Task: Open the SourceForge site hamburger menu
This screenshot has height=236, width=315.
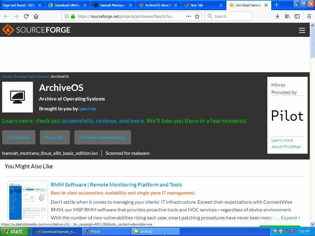Action: [x=302, y=30]
